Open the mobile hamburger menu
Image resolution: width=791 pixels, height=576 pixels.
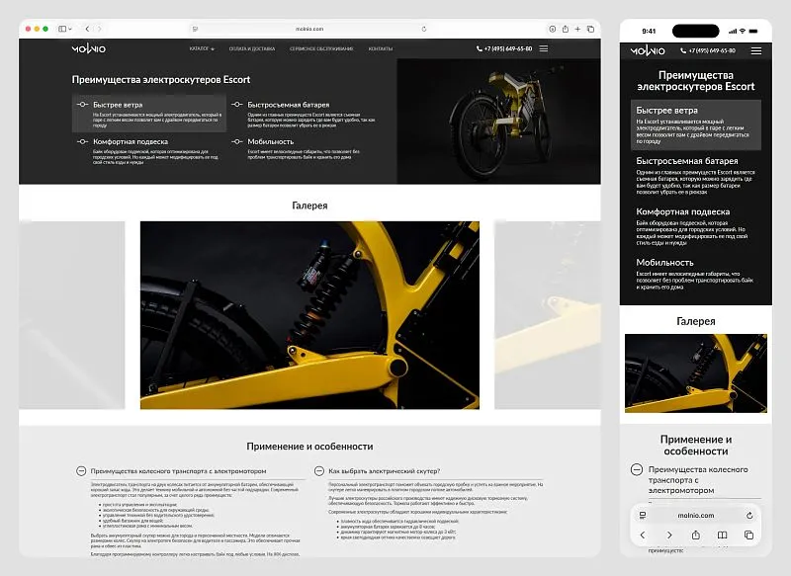(755, 51)
